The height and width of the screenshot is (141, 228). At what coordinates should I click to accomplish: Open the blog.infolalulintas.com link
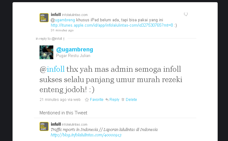[x=86, y=135]
